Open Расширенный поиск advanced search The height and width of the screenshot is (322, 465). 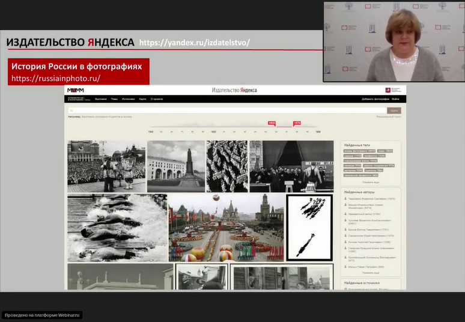click(388, 117)
